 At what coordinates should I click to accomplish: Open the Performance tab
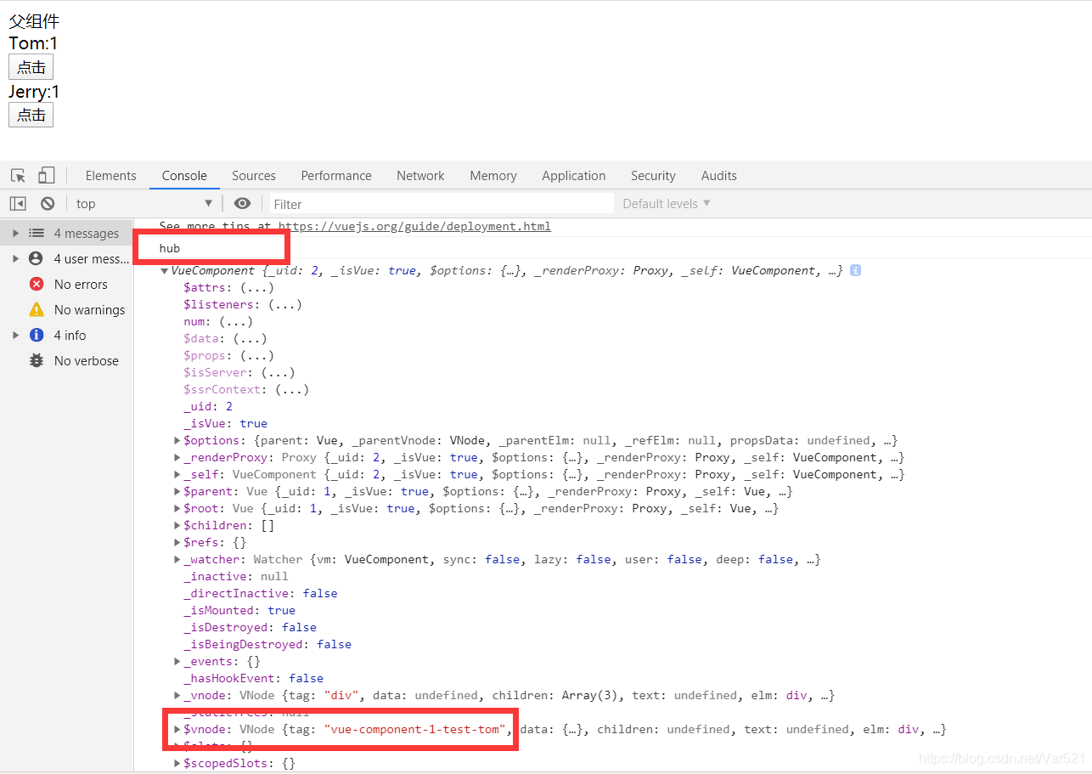336,176
